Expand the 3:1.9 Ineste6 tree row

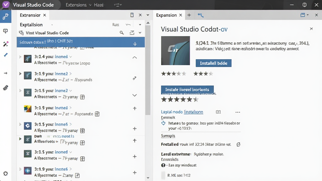coord(20,169)
